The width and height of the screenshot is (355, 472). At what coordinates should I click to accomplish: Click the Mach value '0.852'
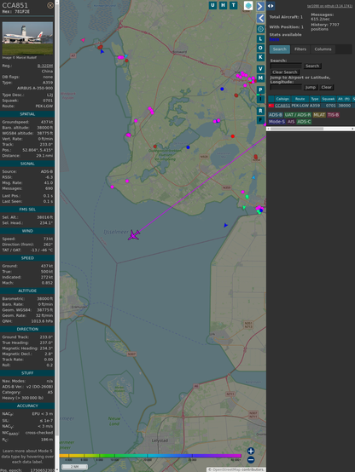click(x=47, y=283)
